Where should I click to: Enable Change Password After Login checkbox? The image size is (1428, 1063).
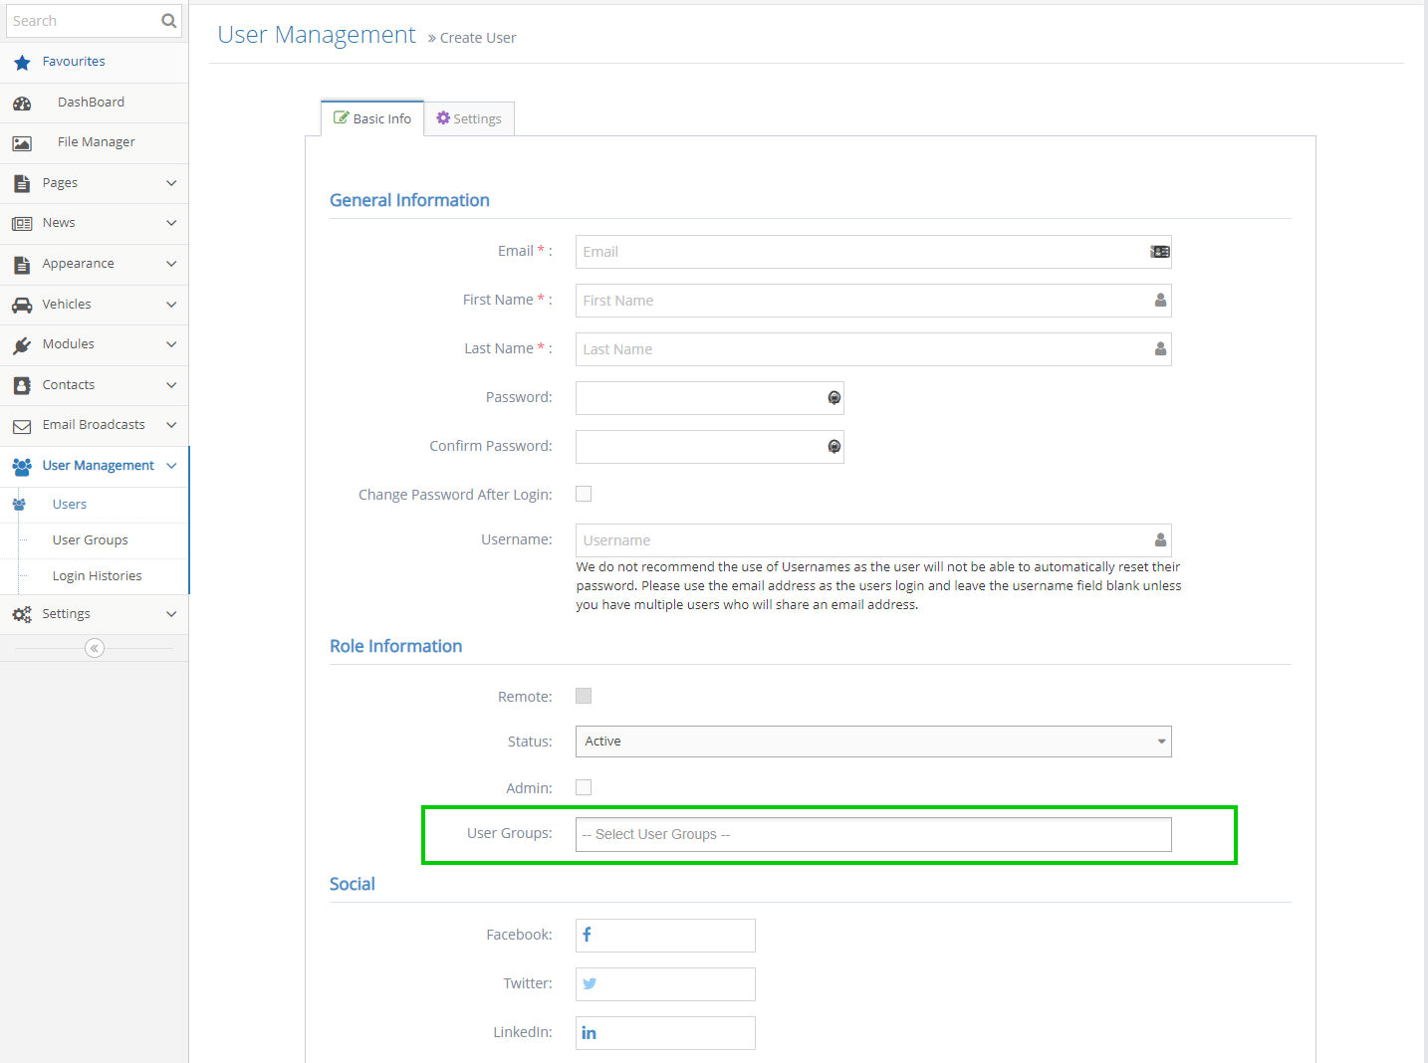click(584, 495)
